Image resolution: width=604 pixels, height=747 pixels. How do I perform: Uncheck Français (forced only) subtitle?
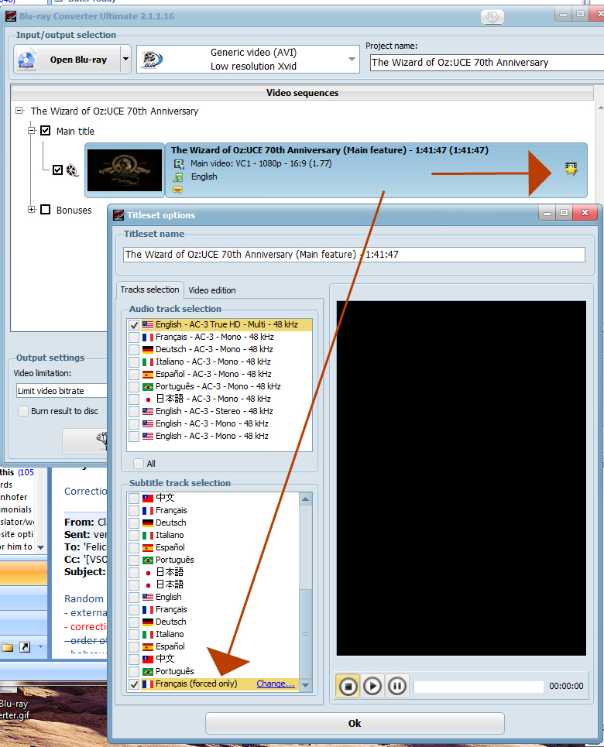click(134, 684)
